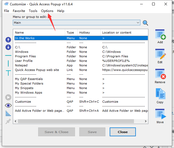The image size is (174, 148).
Task: Click the sort favorites bars icon
Action: click(8, 113)
